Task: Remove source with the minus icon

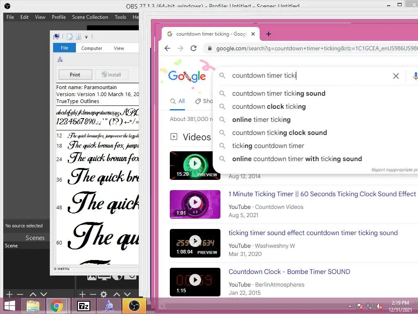Action: coord(93,294)
